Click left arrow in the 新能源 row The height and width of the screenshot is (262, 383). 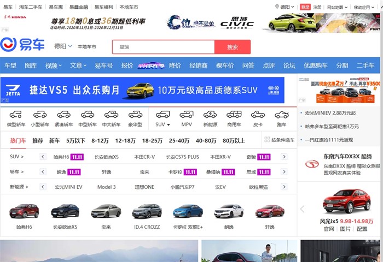coord(43,187)
